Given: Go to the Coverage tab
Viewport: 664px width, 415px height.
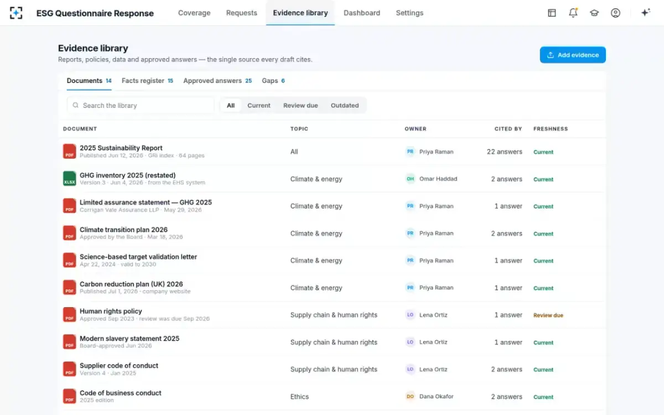Looking at the screenshot, I should click(194, 13).
